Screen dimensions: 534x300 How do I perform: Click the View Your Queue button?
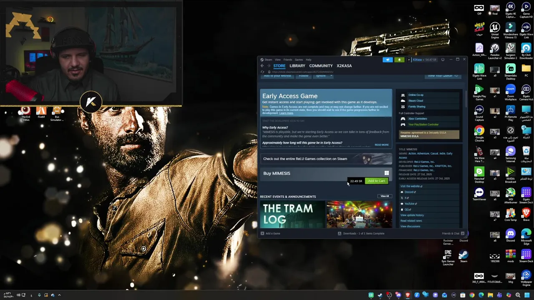pos(442,76)
